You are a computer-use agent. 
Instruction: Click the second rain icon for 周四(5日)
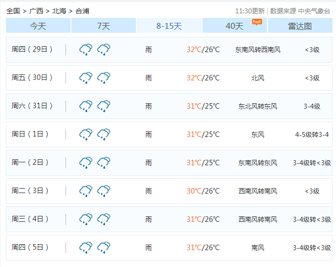coord(104,248)
